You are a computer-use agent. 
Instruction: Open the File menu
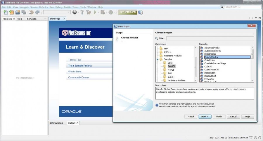4,7
